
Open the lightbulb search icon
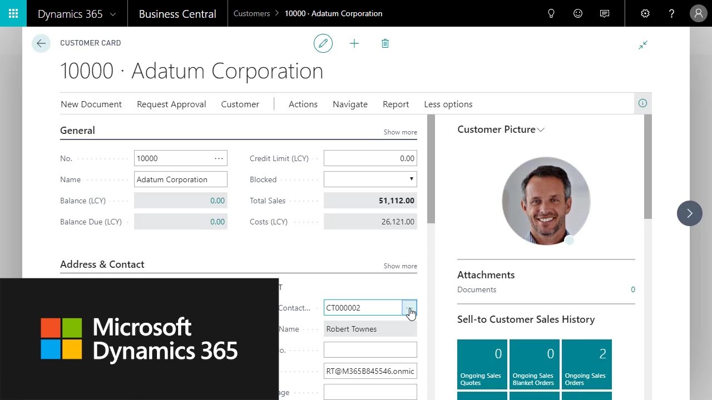551,13
